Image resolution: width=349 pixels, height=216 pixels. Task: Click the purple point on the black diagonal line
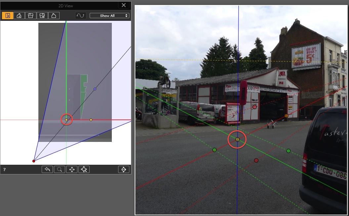click(x=95, y=89)
